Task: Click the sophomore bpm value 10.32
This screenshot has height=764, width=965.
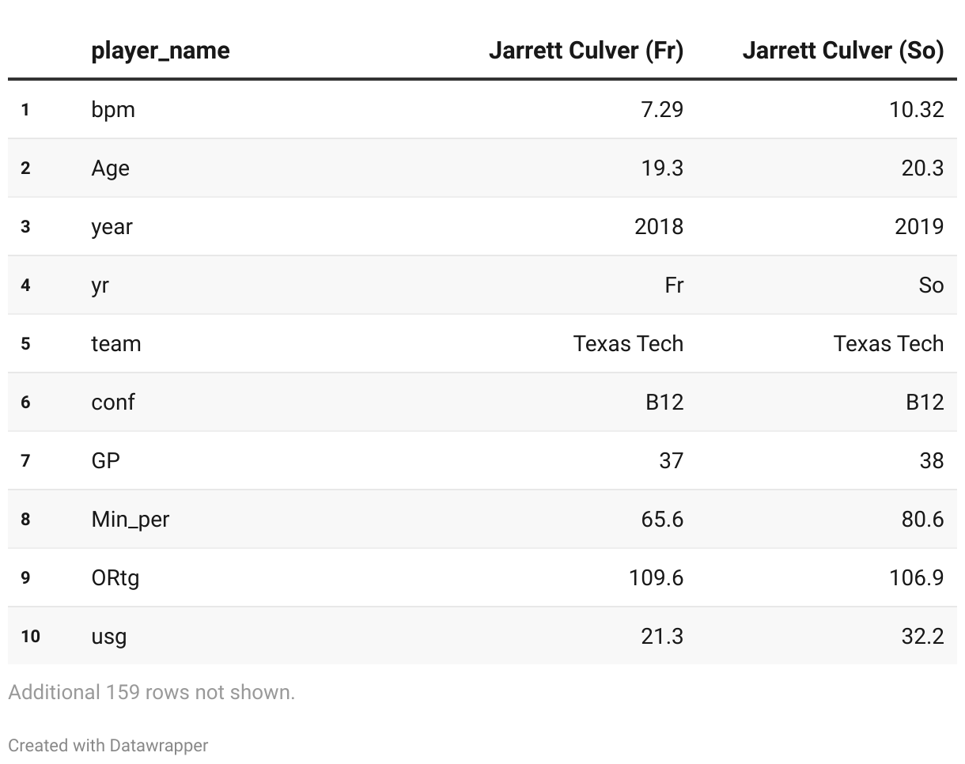Action: tap(916, 109)
